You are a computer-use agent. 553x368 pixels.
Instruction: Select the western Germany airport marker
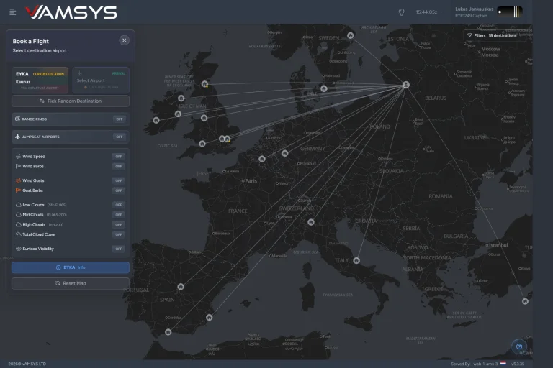(285, 153)
